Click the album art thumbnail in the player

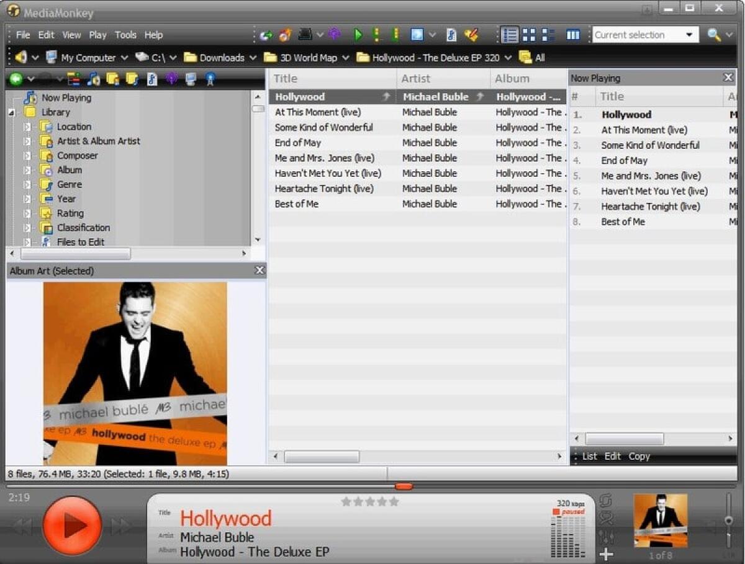(660, 520)
